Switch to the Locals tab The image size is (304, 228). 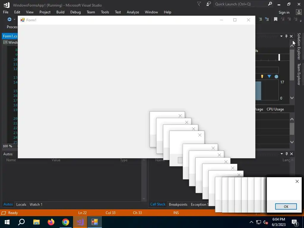click(x=21, y=204)
